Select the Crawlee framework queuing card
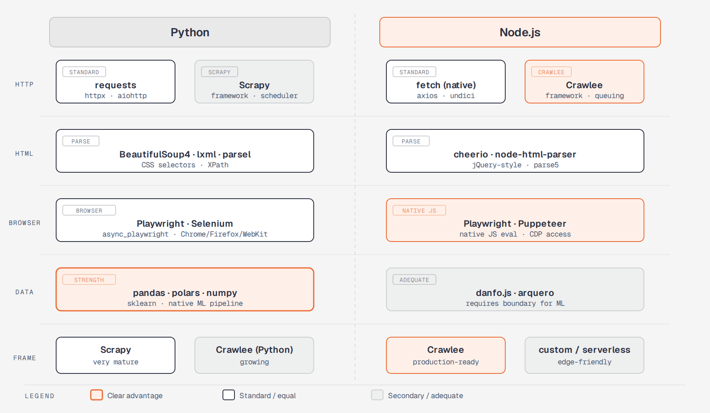 (x=585, y=82)
